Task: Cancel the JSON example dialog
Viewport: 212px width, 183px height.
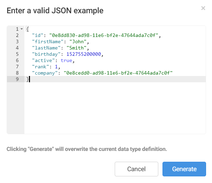Action: click(x=136, y=169)
